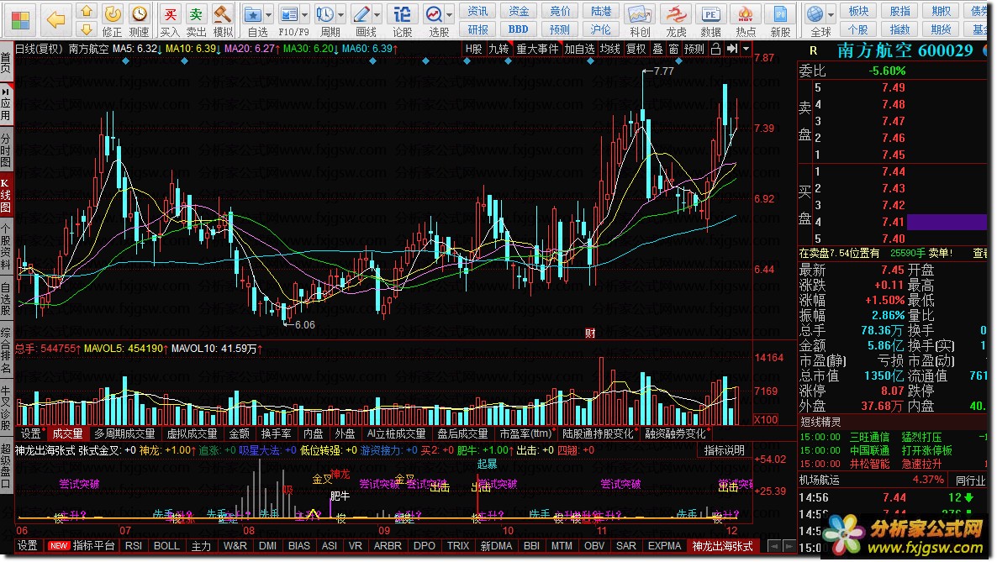Switch to 换手率 turnover tab

tap(276, 433)
